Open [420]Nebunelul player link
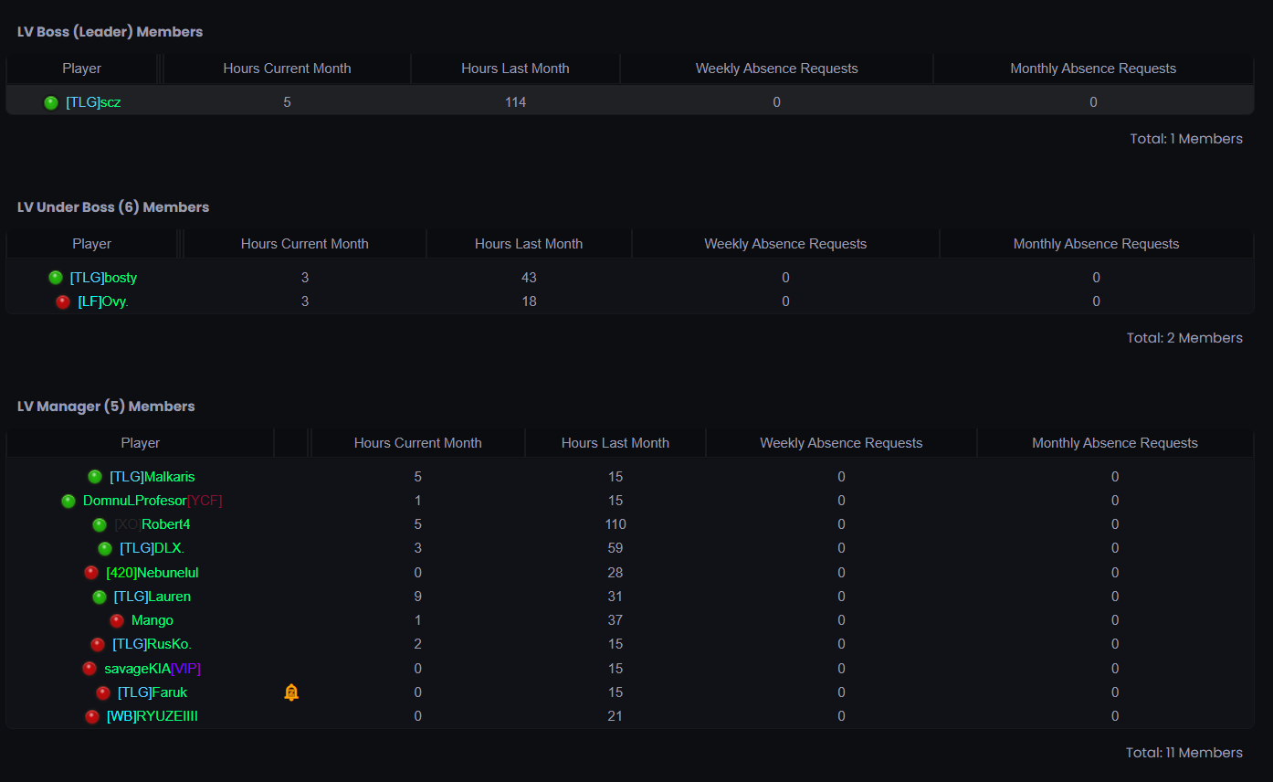This screenshot has height=782, width=1273. point(153,573)
